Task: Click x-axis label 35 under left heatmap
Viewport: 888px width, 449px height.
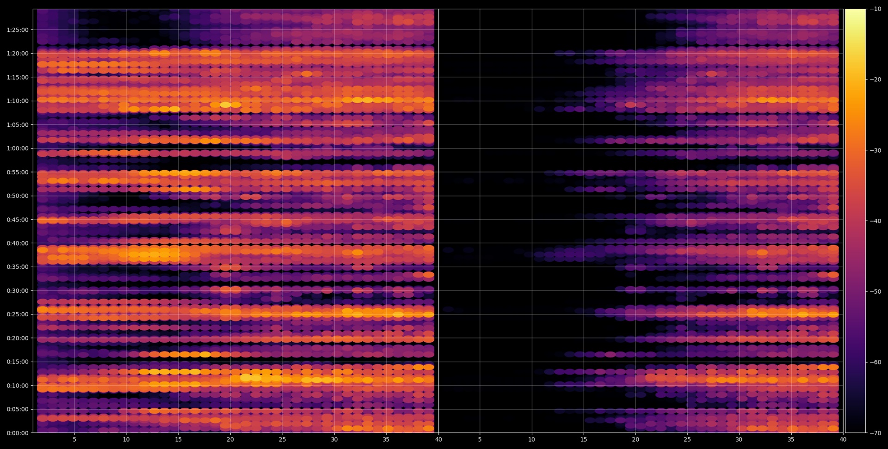Action: click(386, 440)
